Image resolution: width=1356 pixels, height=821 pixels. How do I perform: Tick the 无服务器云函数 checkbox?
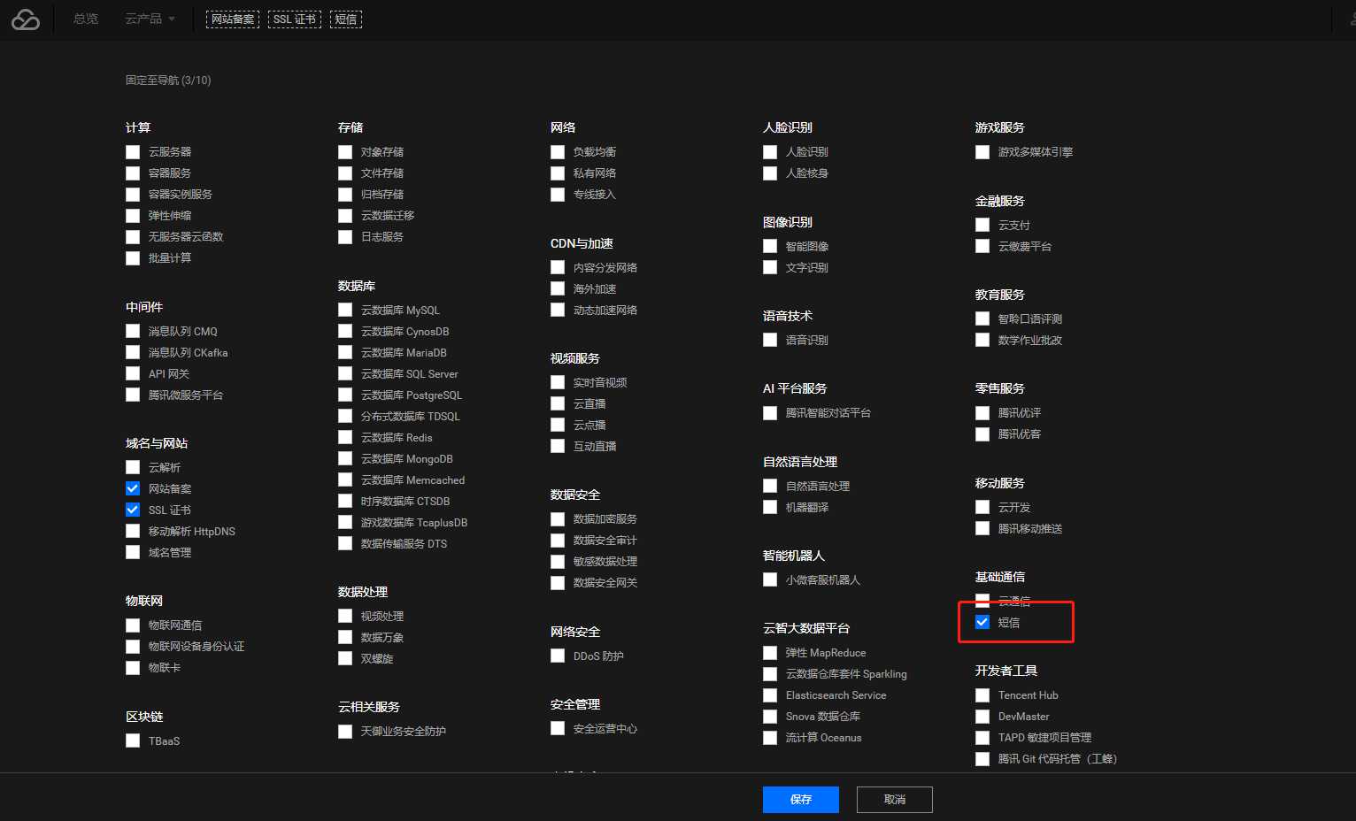pos(133,237)
